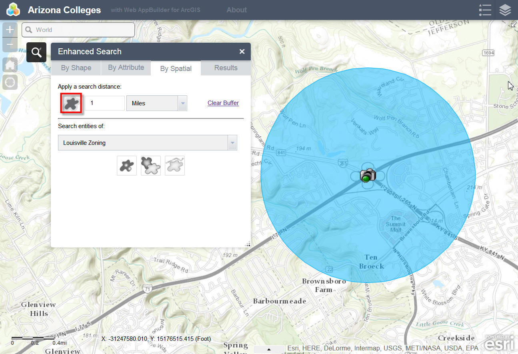Click the Barbourmeade map label
518x354 pixels.
pyautogui.click(x=279, y=301)
